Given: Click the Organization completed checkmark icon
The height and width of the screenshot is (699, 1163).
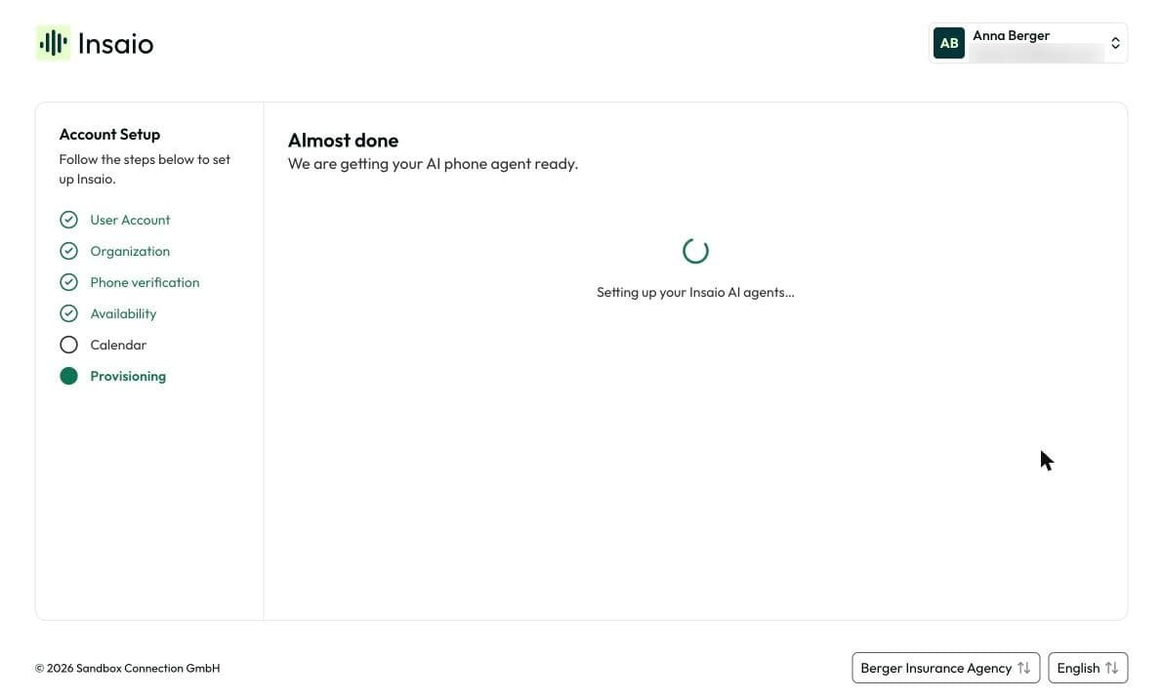Looking at the screenshot, I should 68,251.
